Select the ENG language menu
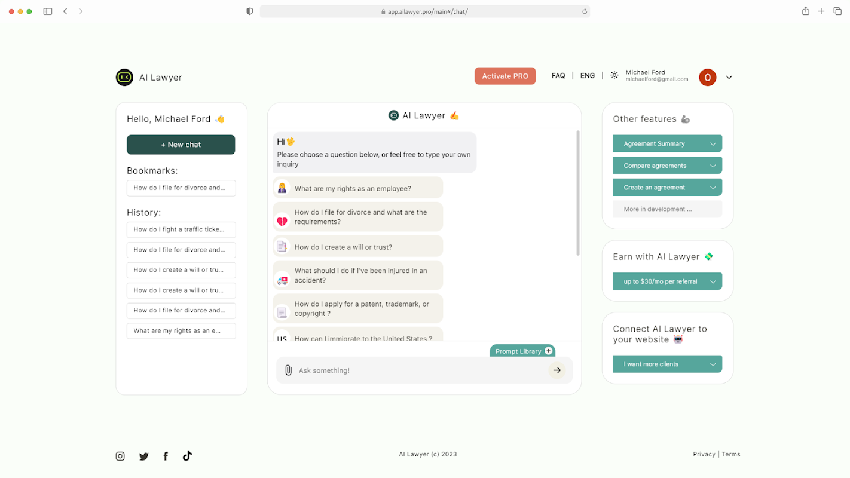 (588, 76)
